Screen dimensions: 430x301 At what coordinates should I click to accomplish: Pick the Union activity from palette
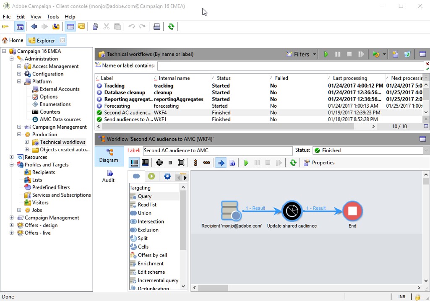coord(144,213)
